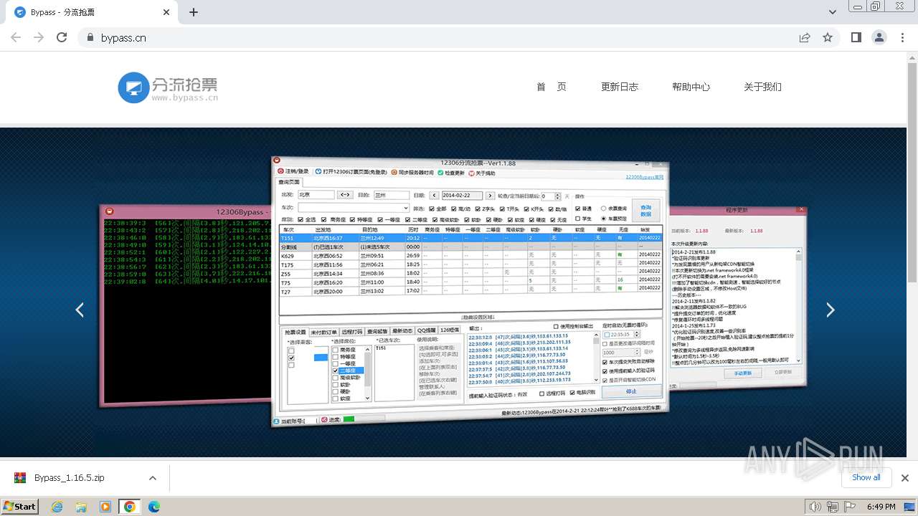The width and height of the screenshot is (918, 516).
Task: Click 同步服务器时间 in 12306 toolbar
Action: [x=412, y=173]
